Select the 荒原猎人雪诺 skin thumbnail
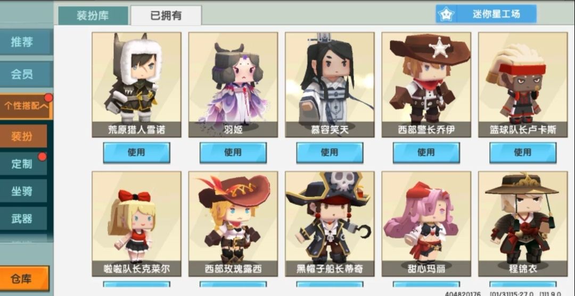The image size is (575, 296). coord(136,85)
